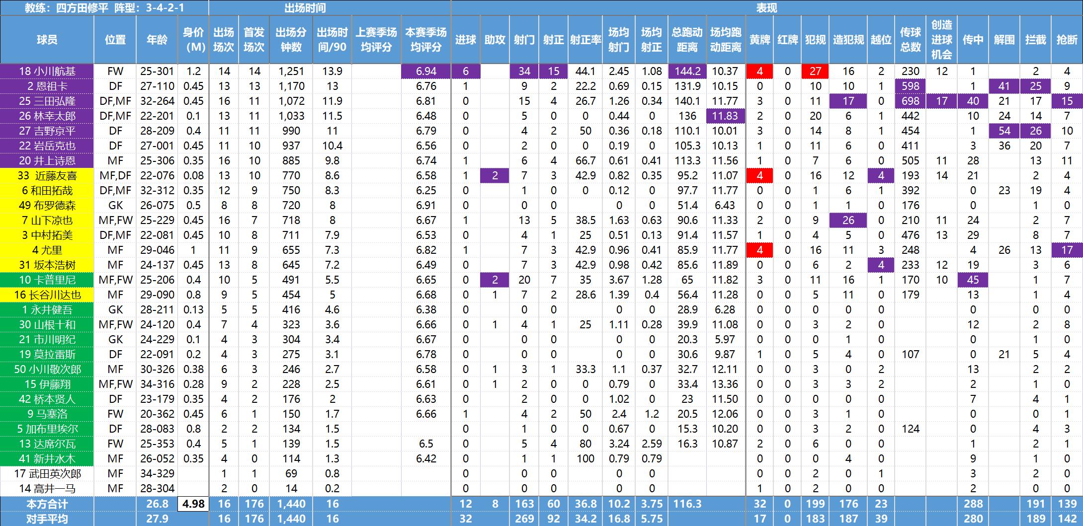Click player name 25 三田弘隆
The image size is (1083, 526).
click(x=47, y=101)
